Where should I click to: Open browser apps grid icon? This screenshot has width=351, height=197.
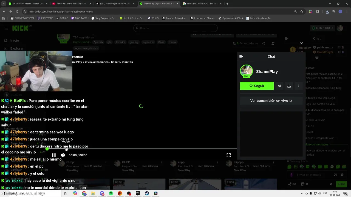[x=4, y=18]
